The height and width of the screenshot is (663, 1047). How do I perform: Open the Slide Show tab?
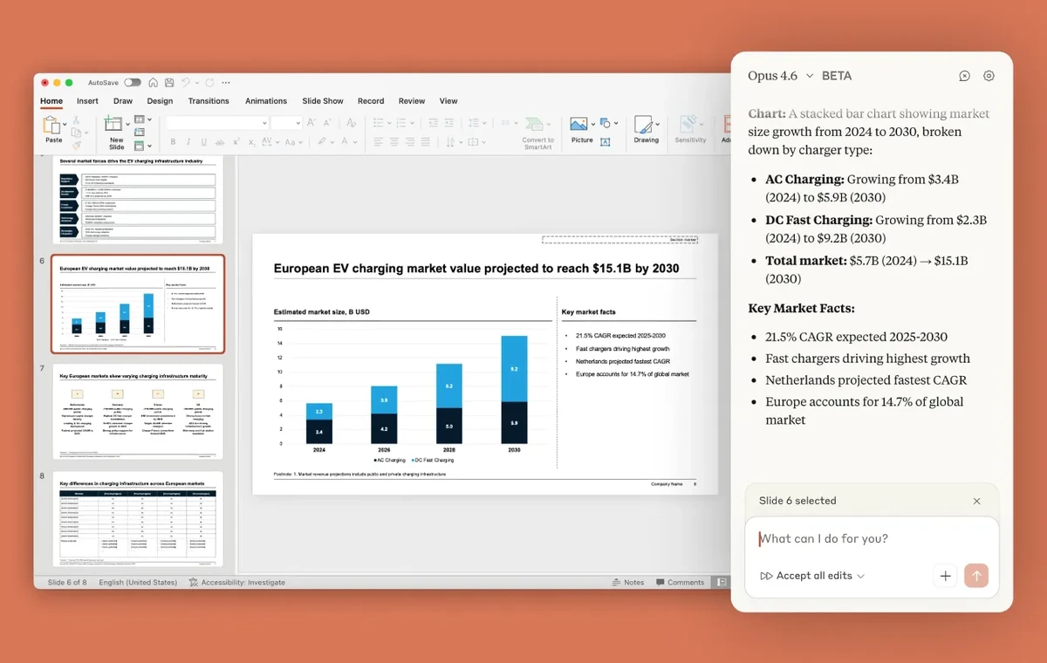(x=323, y=101)
